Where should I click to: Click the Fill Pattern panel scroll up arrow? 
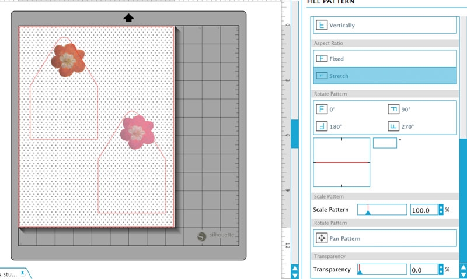pos(463,267)
